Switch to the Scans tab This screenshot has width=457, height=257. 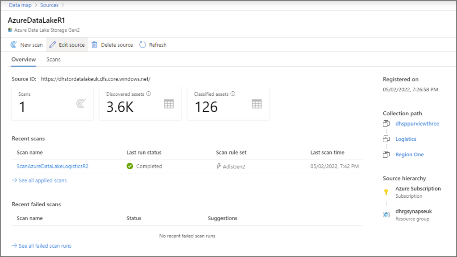[x=54, y=59]
